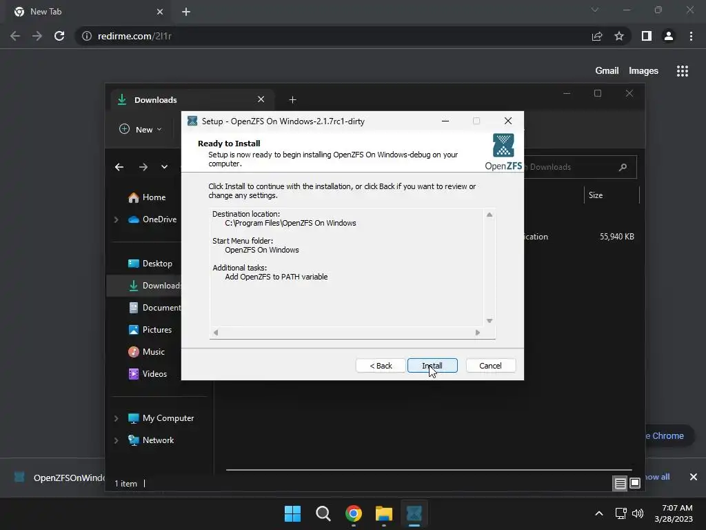Expand the OneDrive tree node
706x530 pixels.
(x=116, y=219)
